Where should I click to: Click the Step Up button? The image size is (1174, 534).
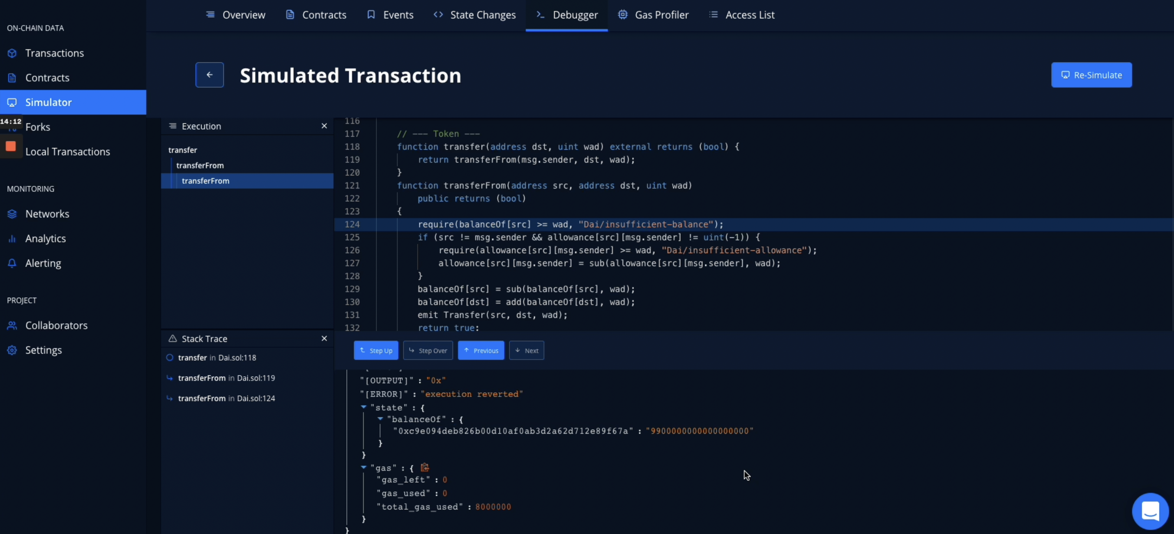click(x=376, y=350)
